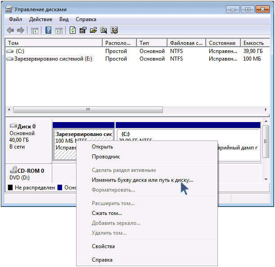The width and height of the screenshot is (275, 267).
Task: Click 'Свойства' in the context menu
Action: [103, 246]
